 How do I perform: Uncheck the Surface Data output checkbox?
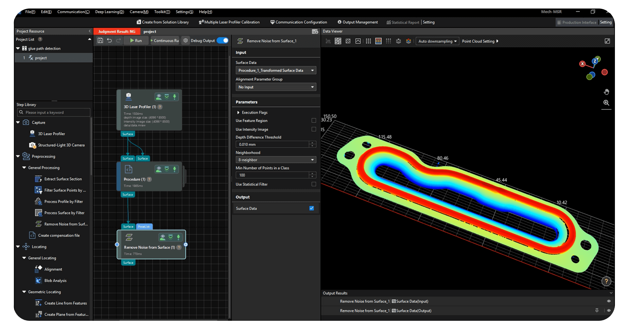(x=311, y=208)
